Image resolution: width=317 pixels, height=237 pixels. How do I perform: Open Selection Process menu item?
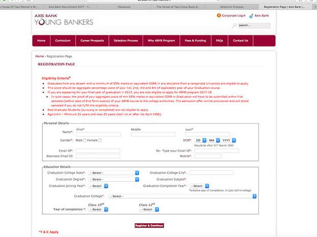click(x=126, y=41)
